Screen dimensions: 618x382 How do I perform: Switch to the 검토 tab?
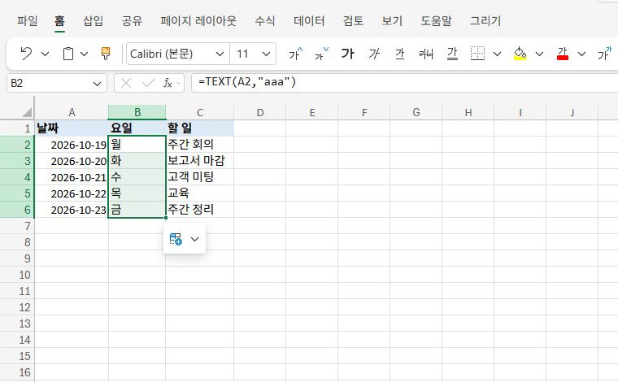coord(353,21)
